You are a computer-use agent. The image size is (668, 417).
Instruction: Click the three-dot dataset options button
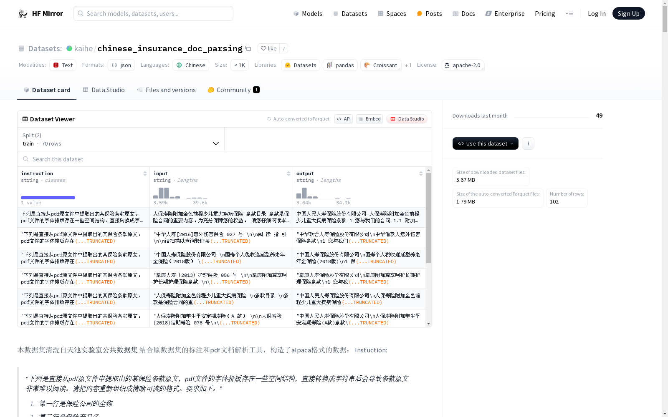(528, 143)
